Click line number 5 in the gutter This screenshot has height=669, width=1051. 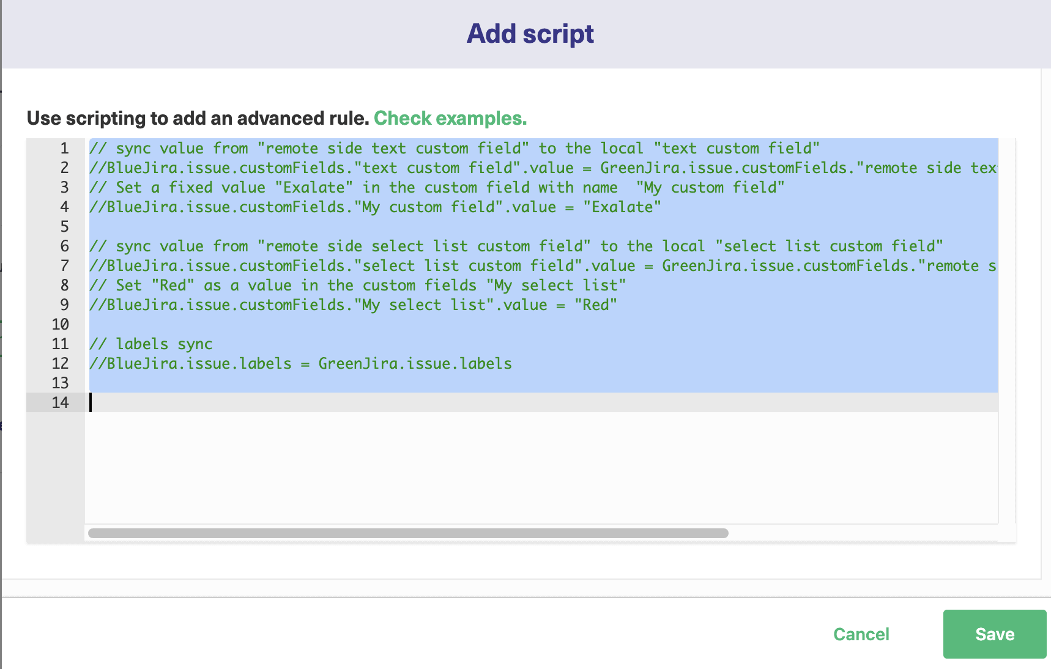[63, 226]
